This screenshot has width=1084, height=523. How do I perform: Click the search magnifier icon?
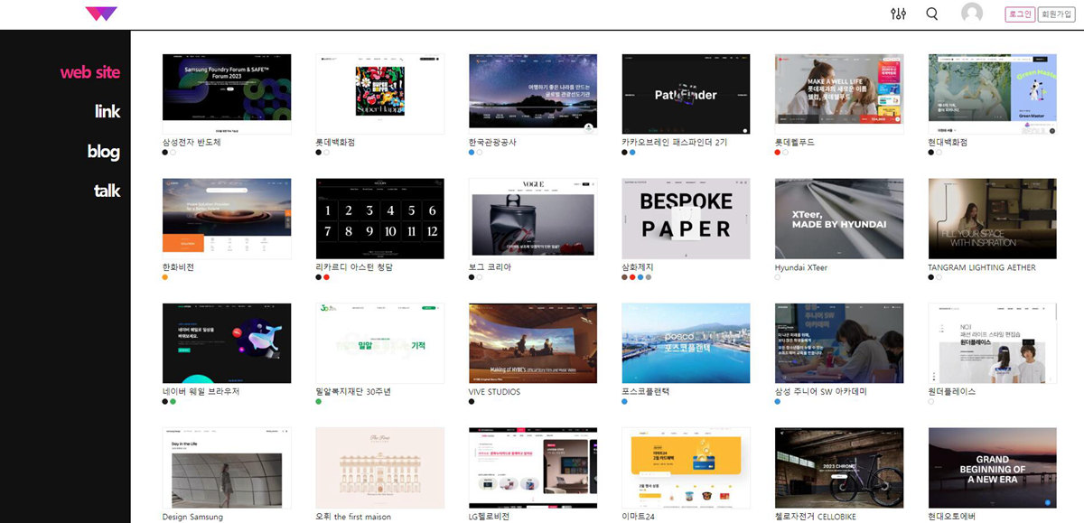point(932,14)
